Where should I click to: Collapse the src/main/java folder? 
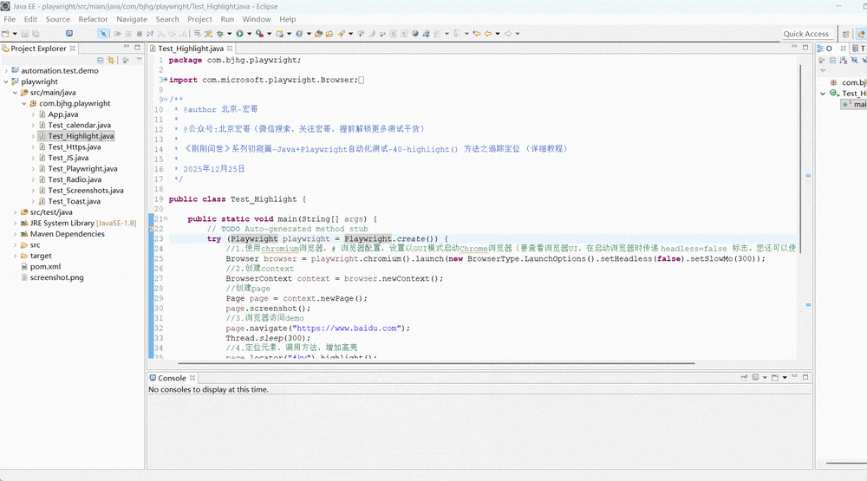(x=15, y=93)
